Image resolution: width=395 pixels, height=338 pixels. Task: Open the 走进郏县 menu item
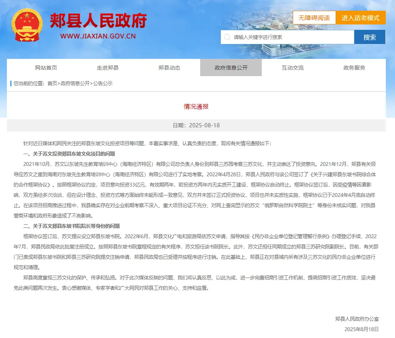(x=108, y=67)
